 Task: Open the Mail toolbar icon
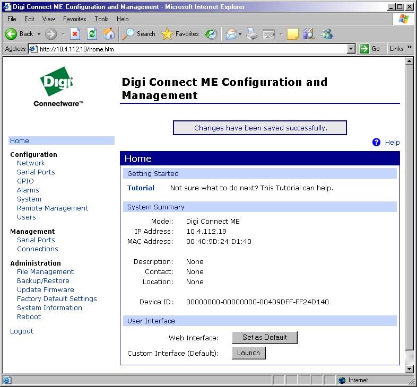pyautogui.click(x=231, y=34)
